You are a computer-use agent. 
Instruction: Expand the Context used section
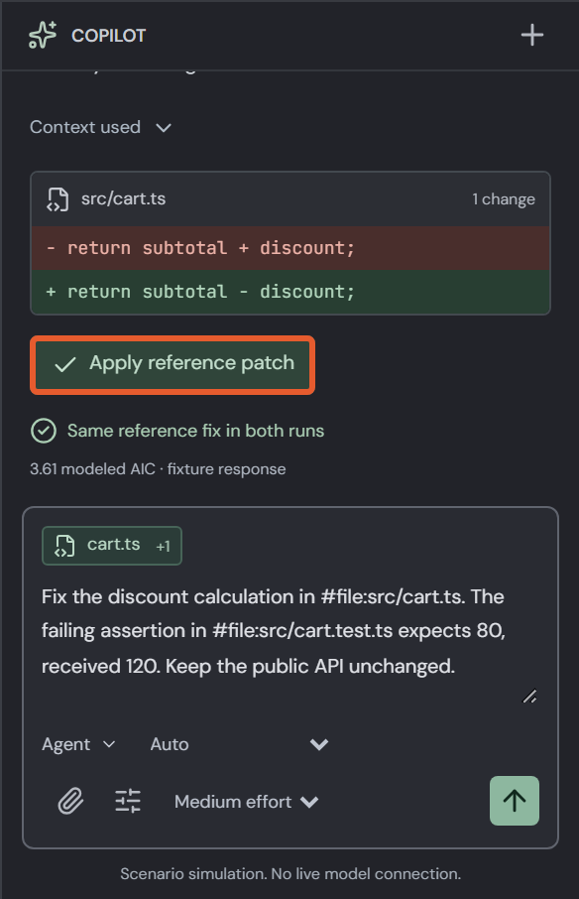point(101,127)
